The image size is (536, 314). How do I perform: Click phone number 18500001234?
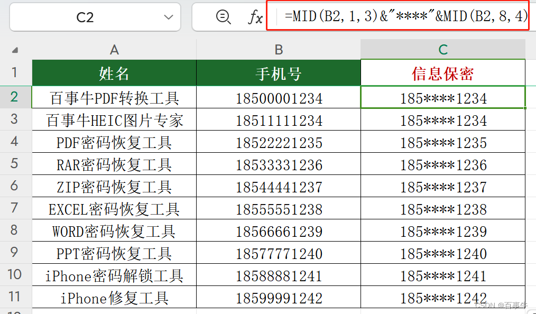pos(279,97)
